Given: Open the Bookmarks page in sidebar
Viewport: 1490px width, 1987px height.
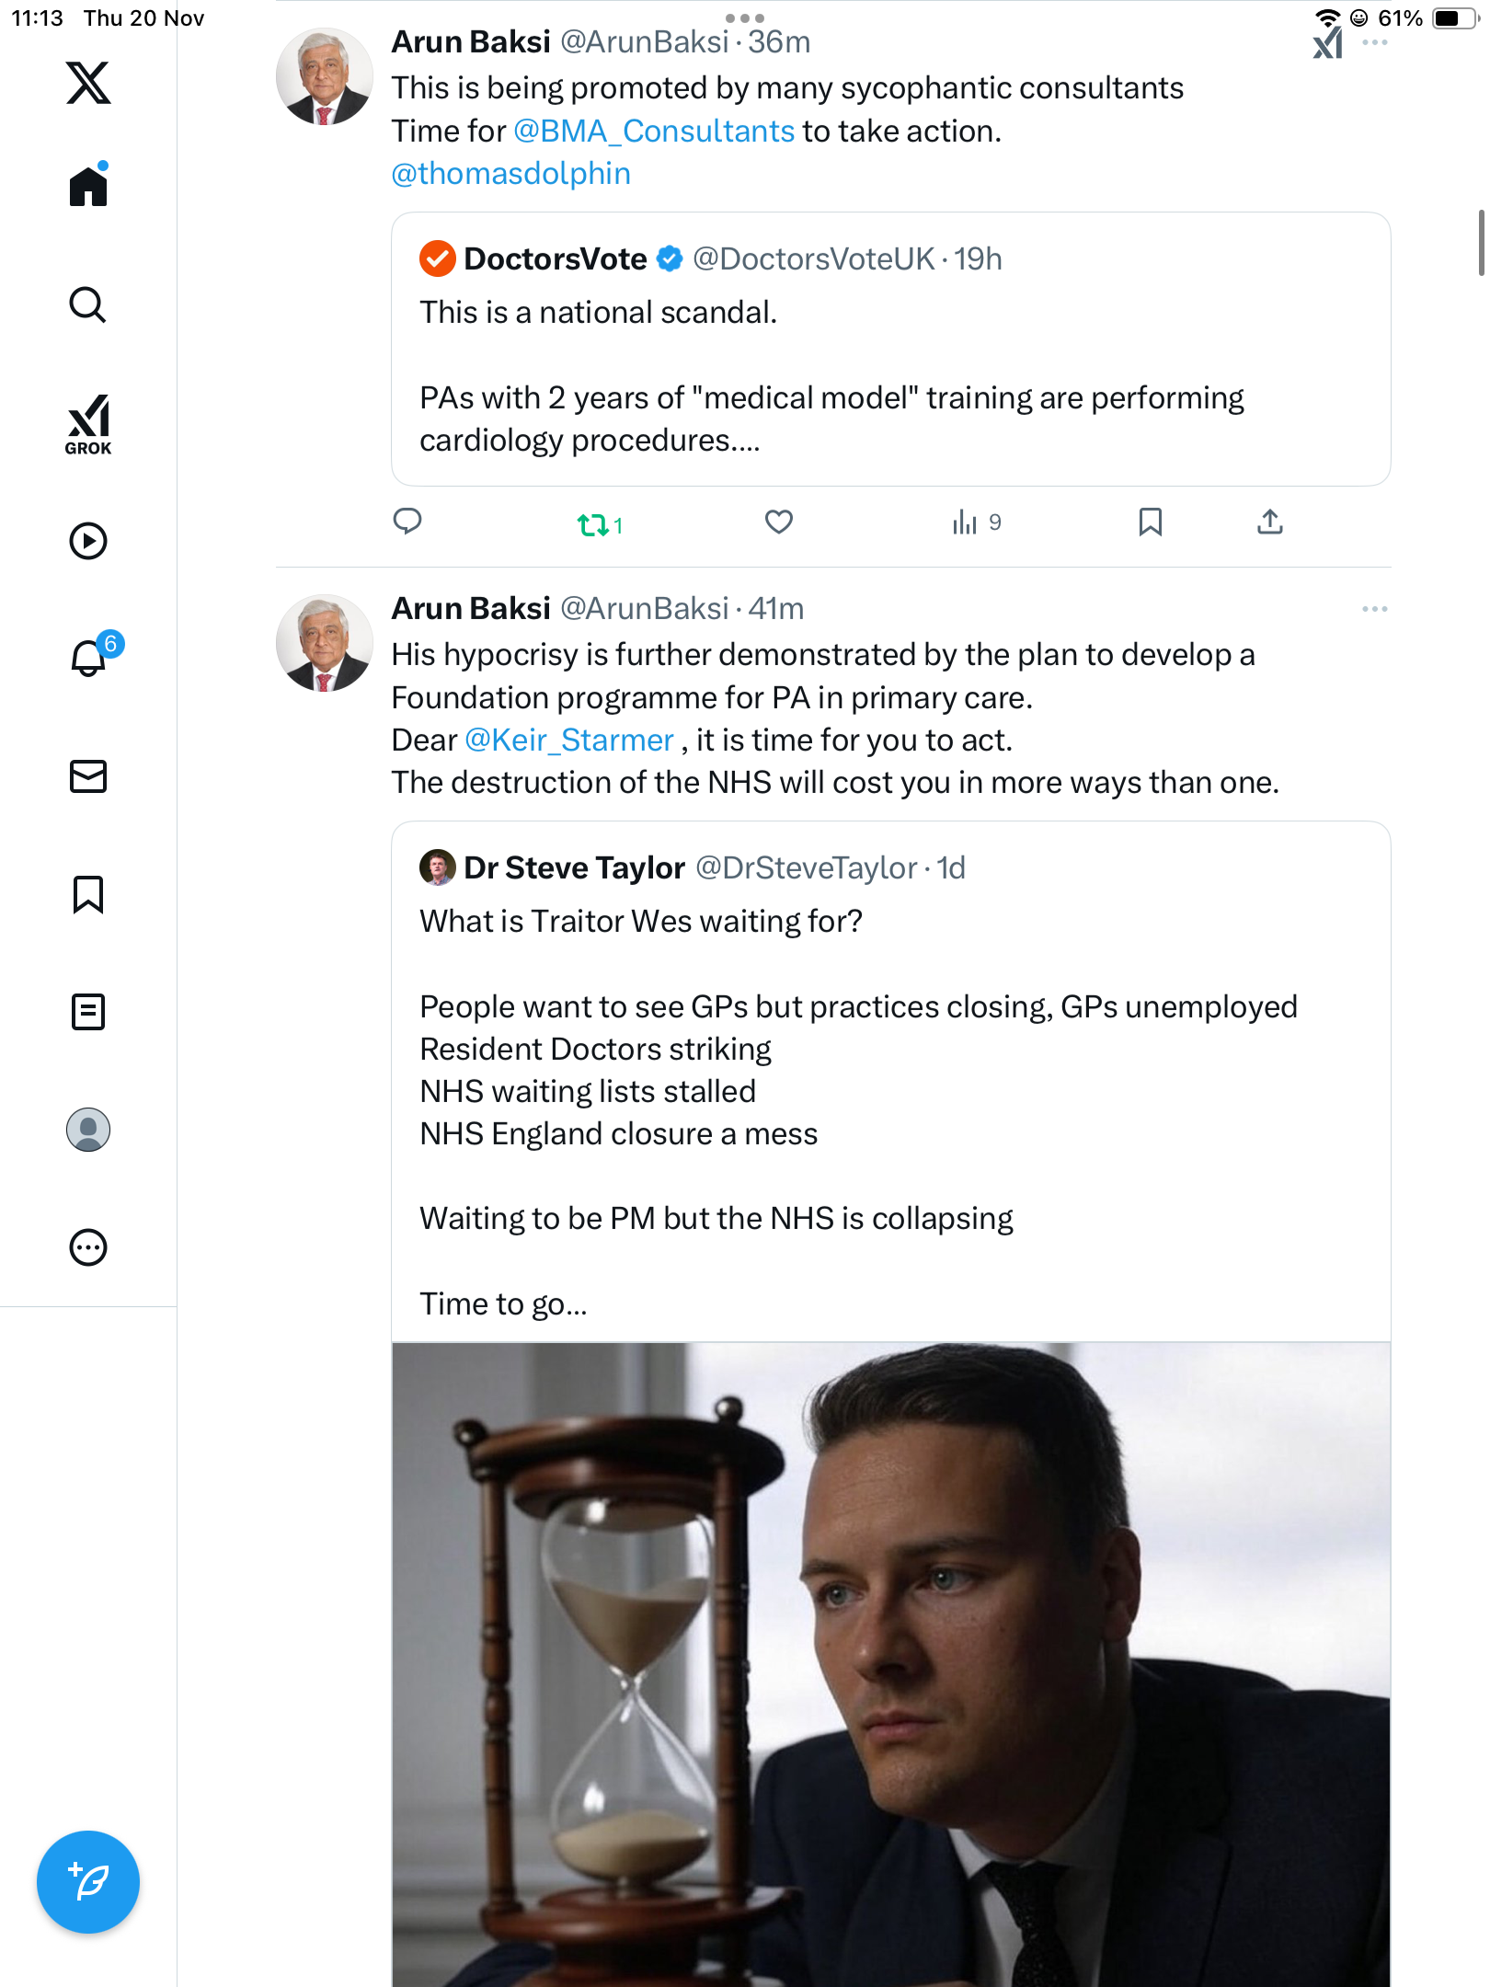Looking at the screenshot, I should coord(88,894).
